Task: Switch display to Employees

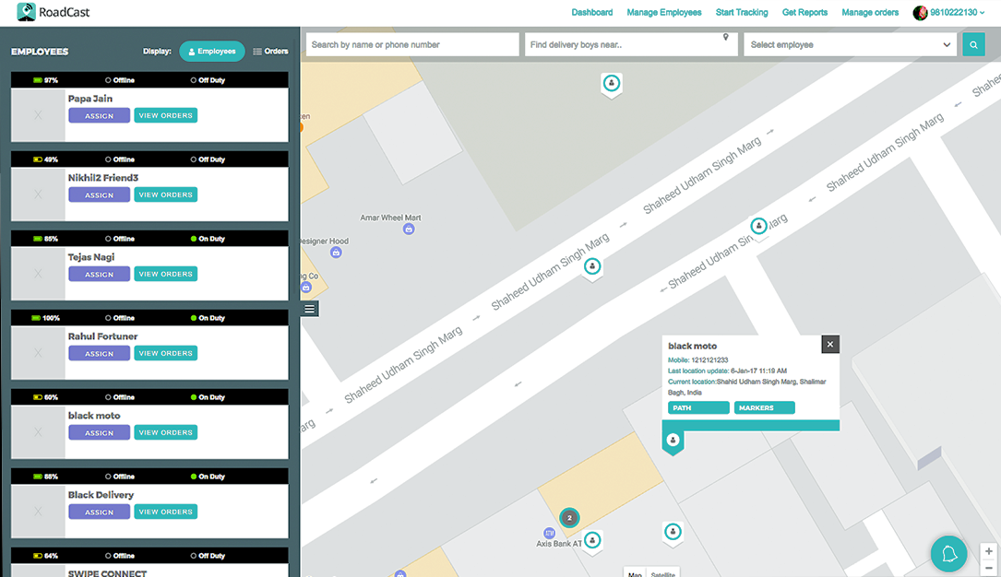Action: pyautogui.click(x=212, y=51)
